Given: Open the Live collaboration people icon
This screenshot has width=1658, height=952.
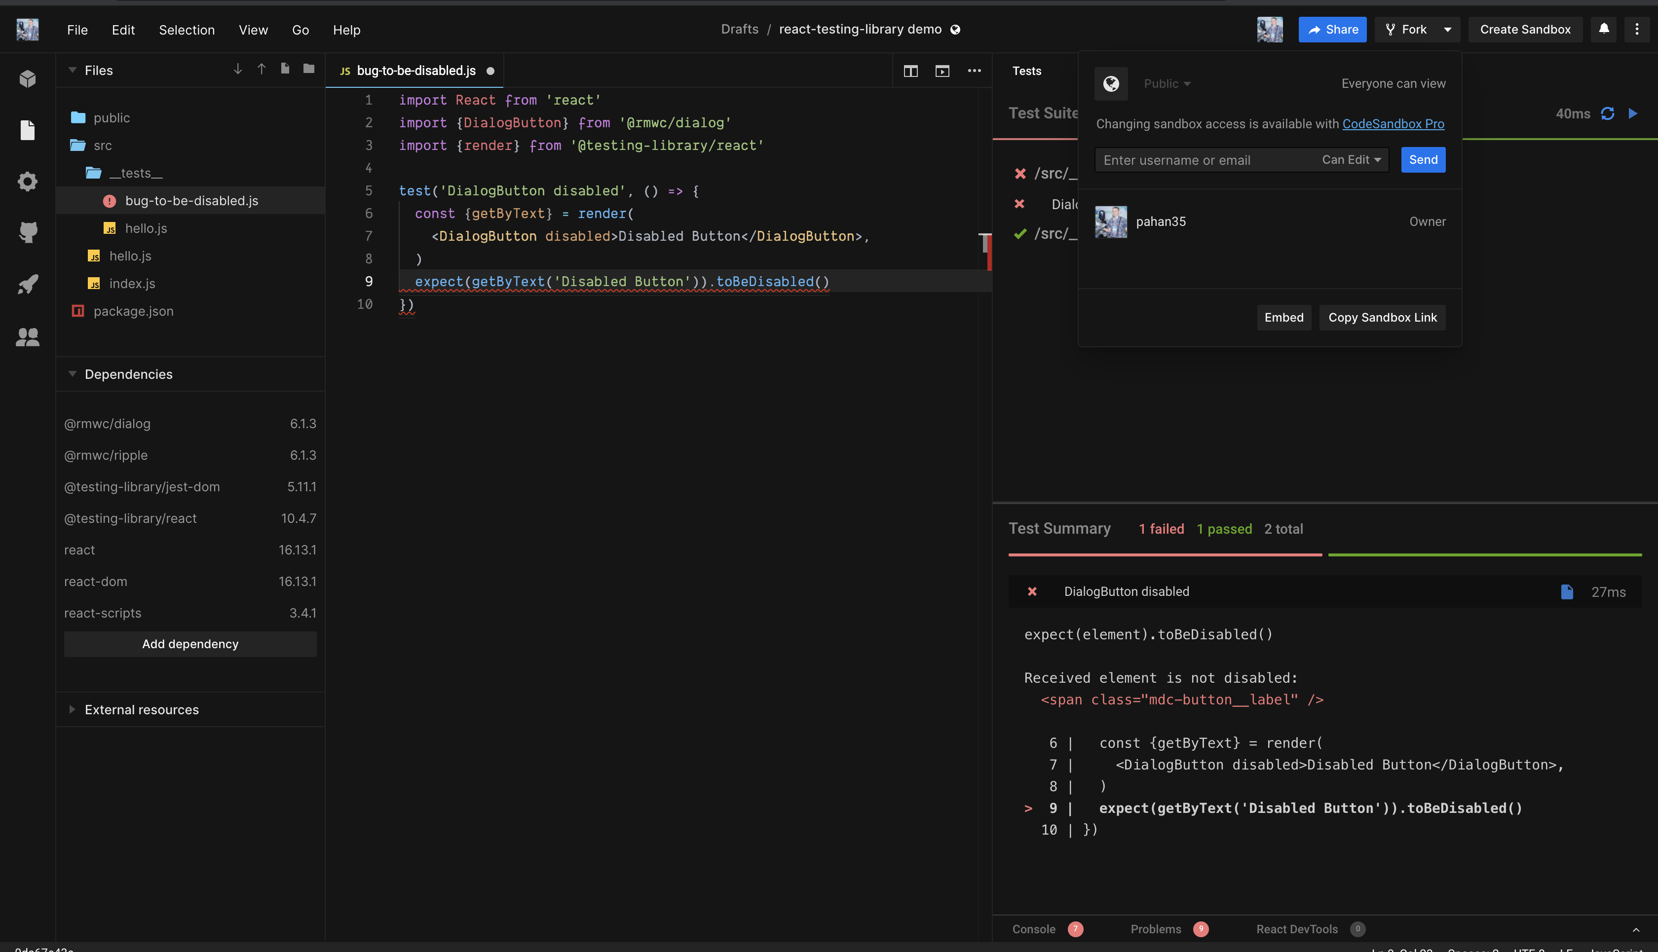Looking at the screenshot, I should coord(28,337).
